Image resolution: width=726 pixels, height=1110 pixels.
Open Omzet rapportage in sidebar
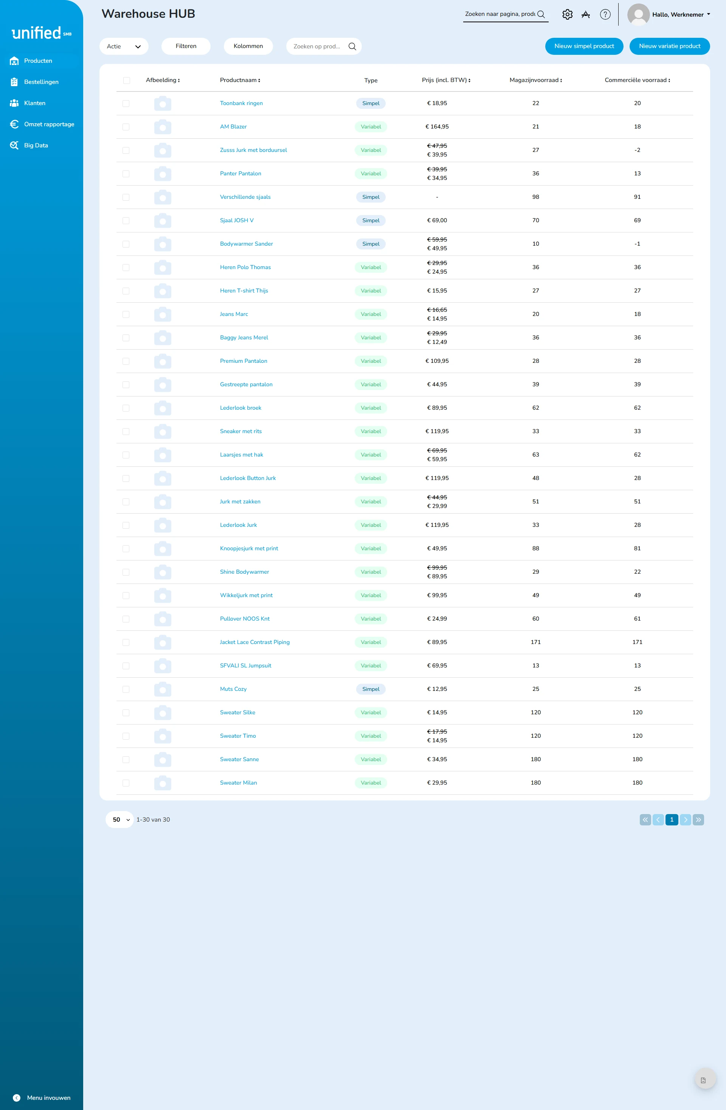point(42,124)
